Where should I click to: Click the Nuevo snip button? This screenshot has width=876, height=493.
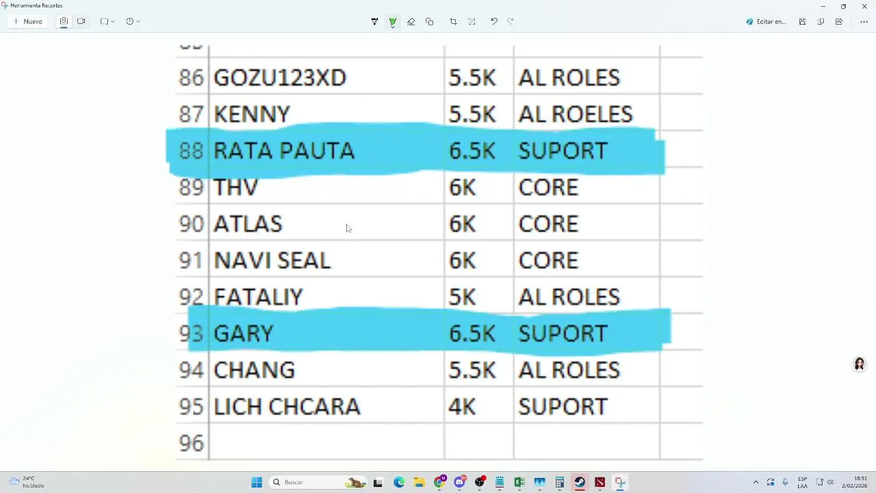click(27, 22)
